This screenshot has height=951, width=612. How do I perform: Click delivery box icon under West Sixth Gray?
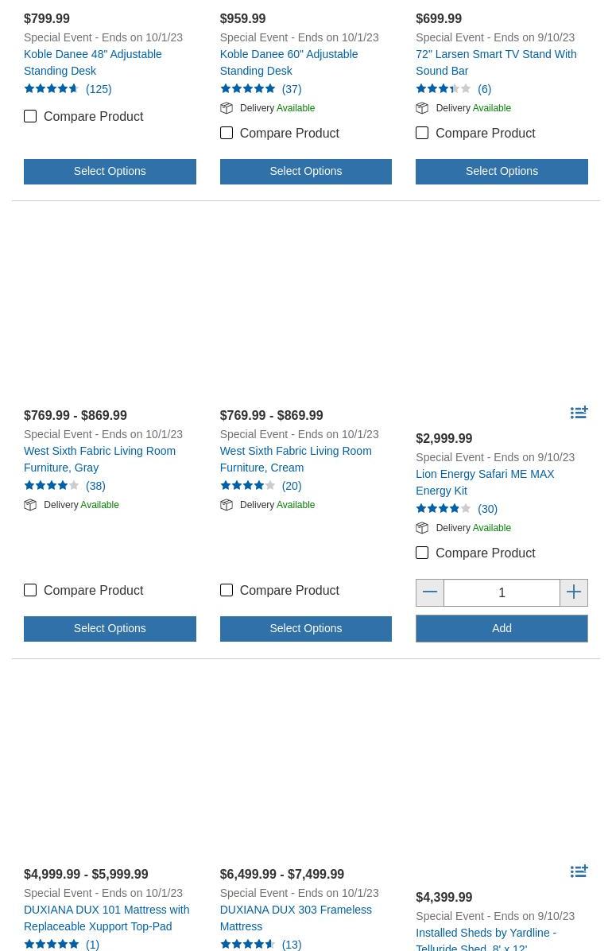pyautogui.click(x=30, y=505)
